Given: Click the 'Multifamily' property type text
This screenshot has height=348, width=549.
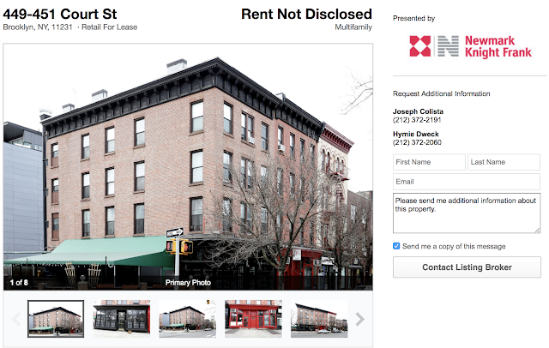Looking at the screenshot, I should tap(353, 27).
